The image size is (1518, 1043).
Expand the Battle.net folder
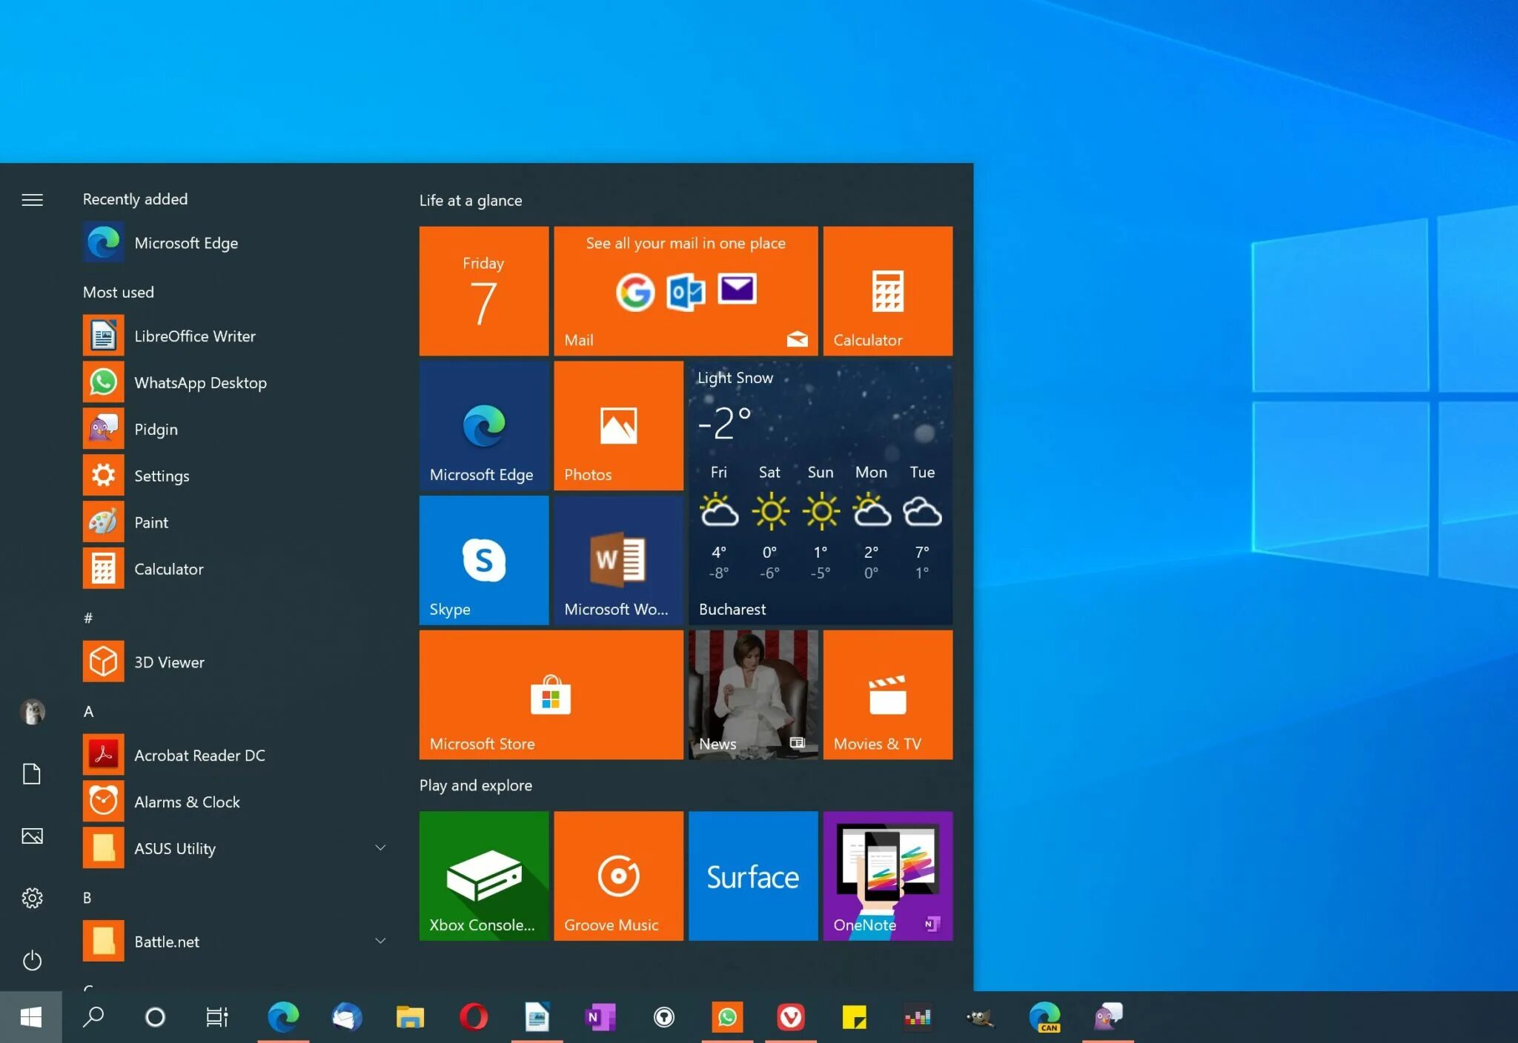click(380, 941)
